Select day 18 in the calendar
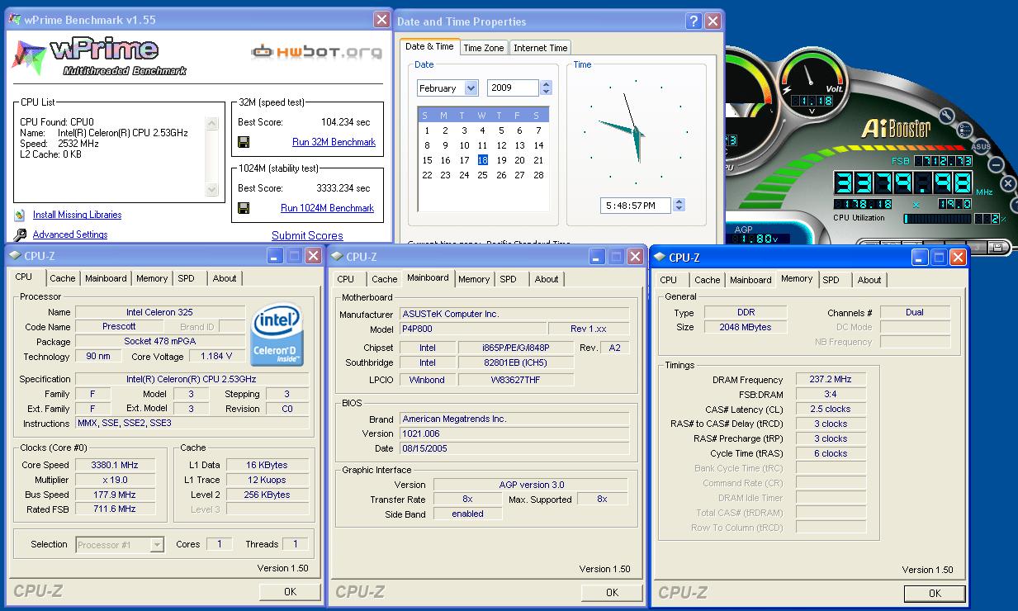 pos(482,160)
